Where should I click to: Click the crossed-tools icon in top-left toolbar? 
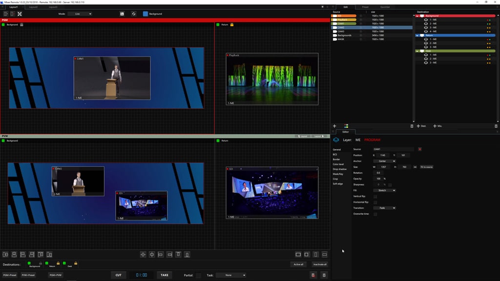[x=20, y=14]
